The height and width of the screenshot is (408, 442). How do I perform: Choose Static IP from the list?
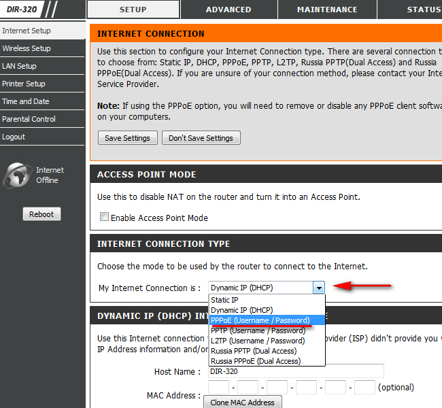(224, 300)
